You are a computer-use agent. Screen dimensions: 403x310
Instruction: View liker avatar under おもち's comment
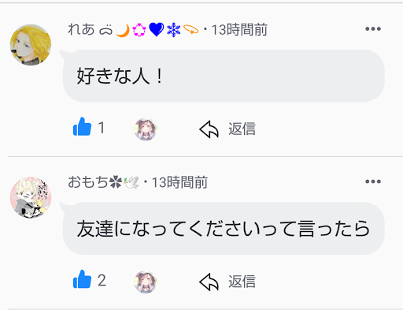pos(146,282)
